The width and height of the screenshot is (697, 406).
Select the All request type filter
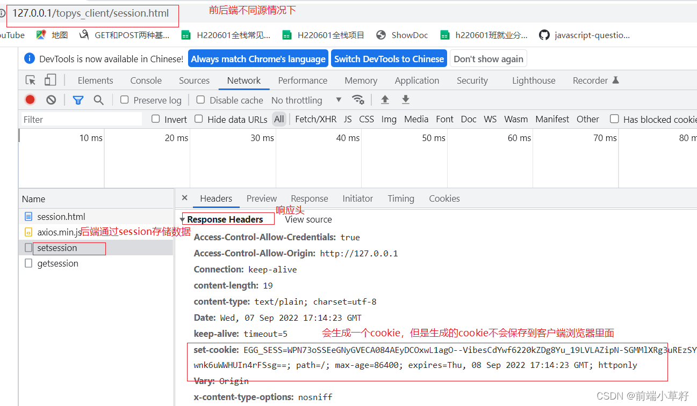click(279, 119)
